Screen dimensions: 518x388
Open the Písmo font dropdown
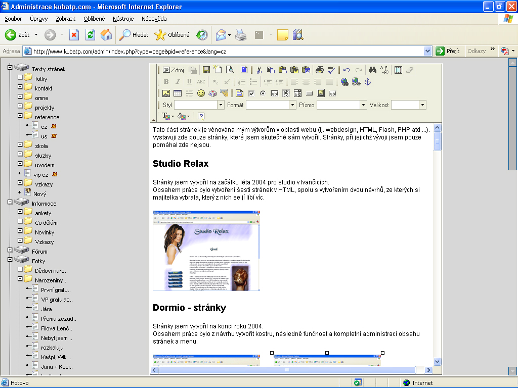[x=363, y=105]
